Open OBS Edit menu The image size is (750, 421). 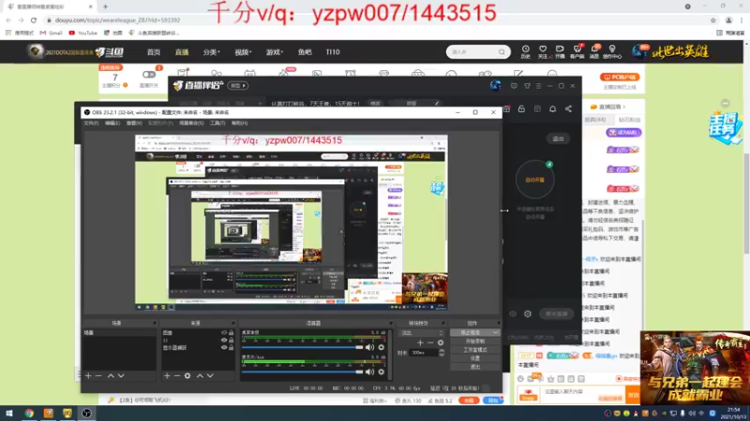click(112, 123)
